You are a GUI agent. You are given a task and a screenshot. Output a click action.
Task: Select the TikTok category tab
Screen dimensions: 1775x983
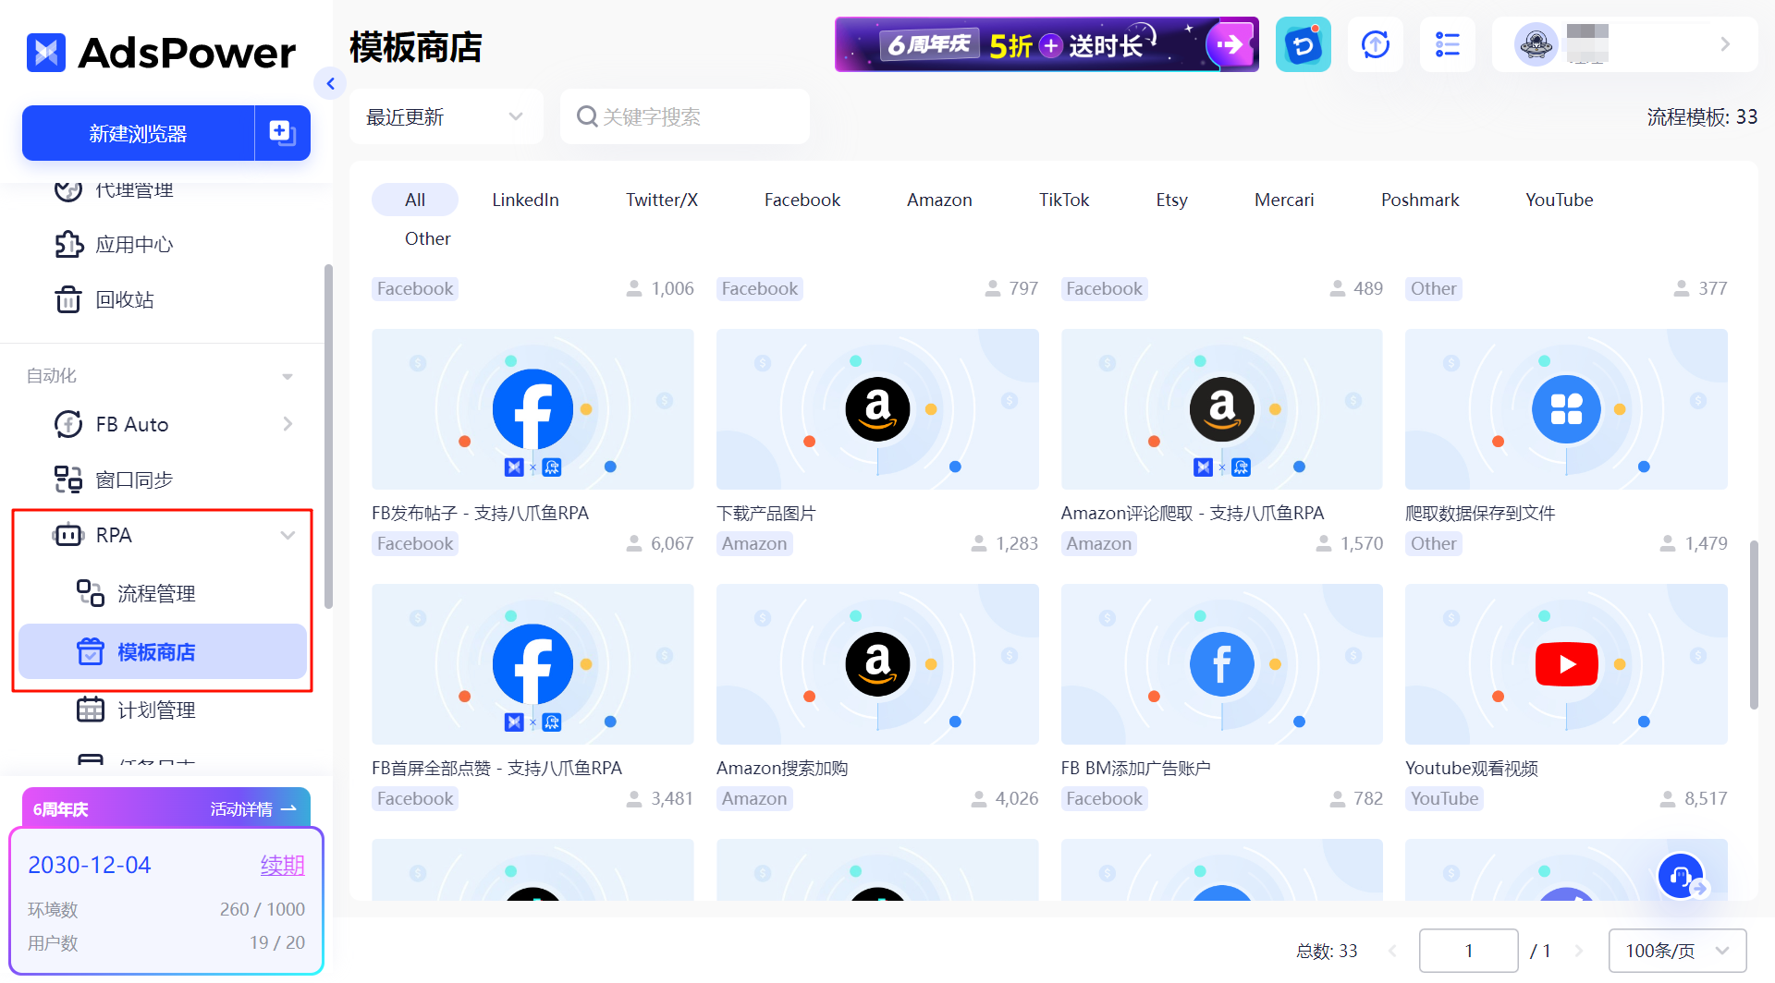click(1064, 200)
